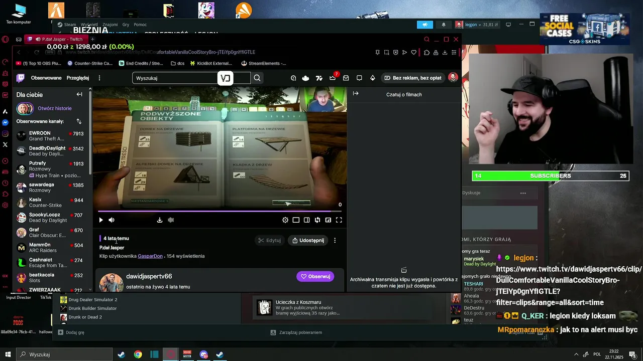Open the Pomoc menu in Steam window
The width and height of the screenshot is (643, 361).
[x=140, y=25]
